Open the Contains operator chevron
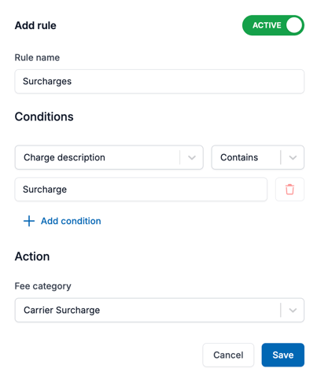The width and height of the screenshot is (317, 383). pos(293,157)
